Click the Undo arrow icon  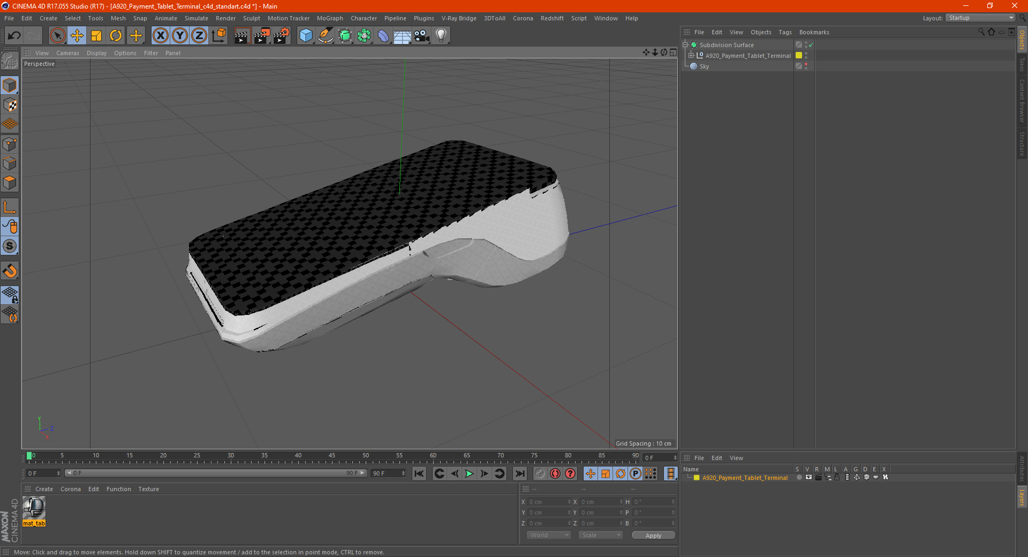[x=14, y=36]
